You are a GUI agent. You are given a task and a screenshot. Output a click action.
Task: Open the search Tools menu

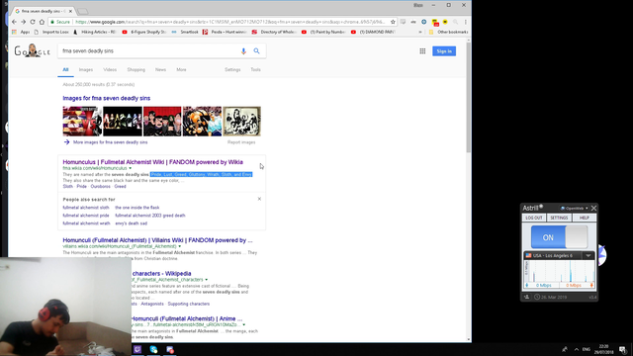point(255,70)
